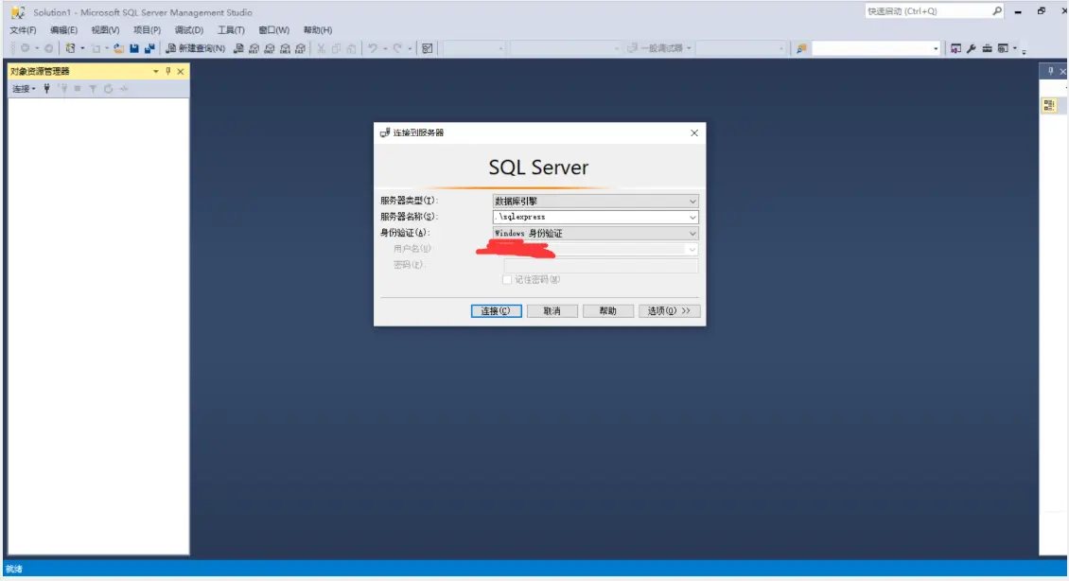Close the Connect to Server dialog
This screenshot has height=581, width=1069.
point(694,133)
